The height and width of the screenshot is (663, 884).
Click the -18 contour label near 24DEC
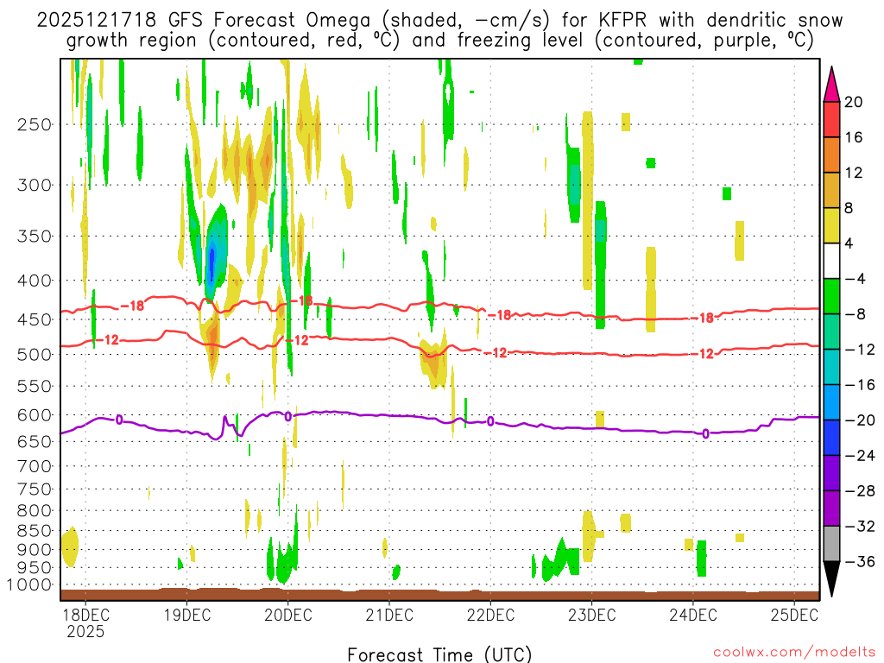click(x=703, y=318)
